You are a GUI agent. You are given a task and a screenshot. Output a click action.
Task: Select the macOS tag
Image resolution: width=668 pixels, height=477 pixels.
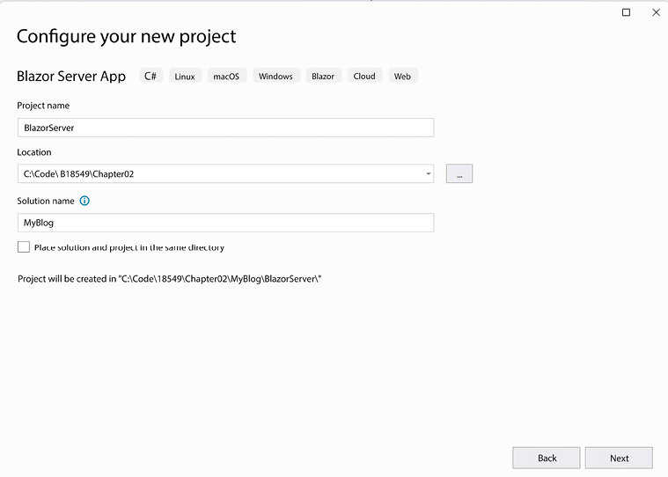coord(227,77)
